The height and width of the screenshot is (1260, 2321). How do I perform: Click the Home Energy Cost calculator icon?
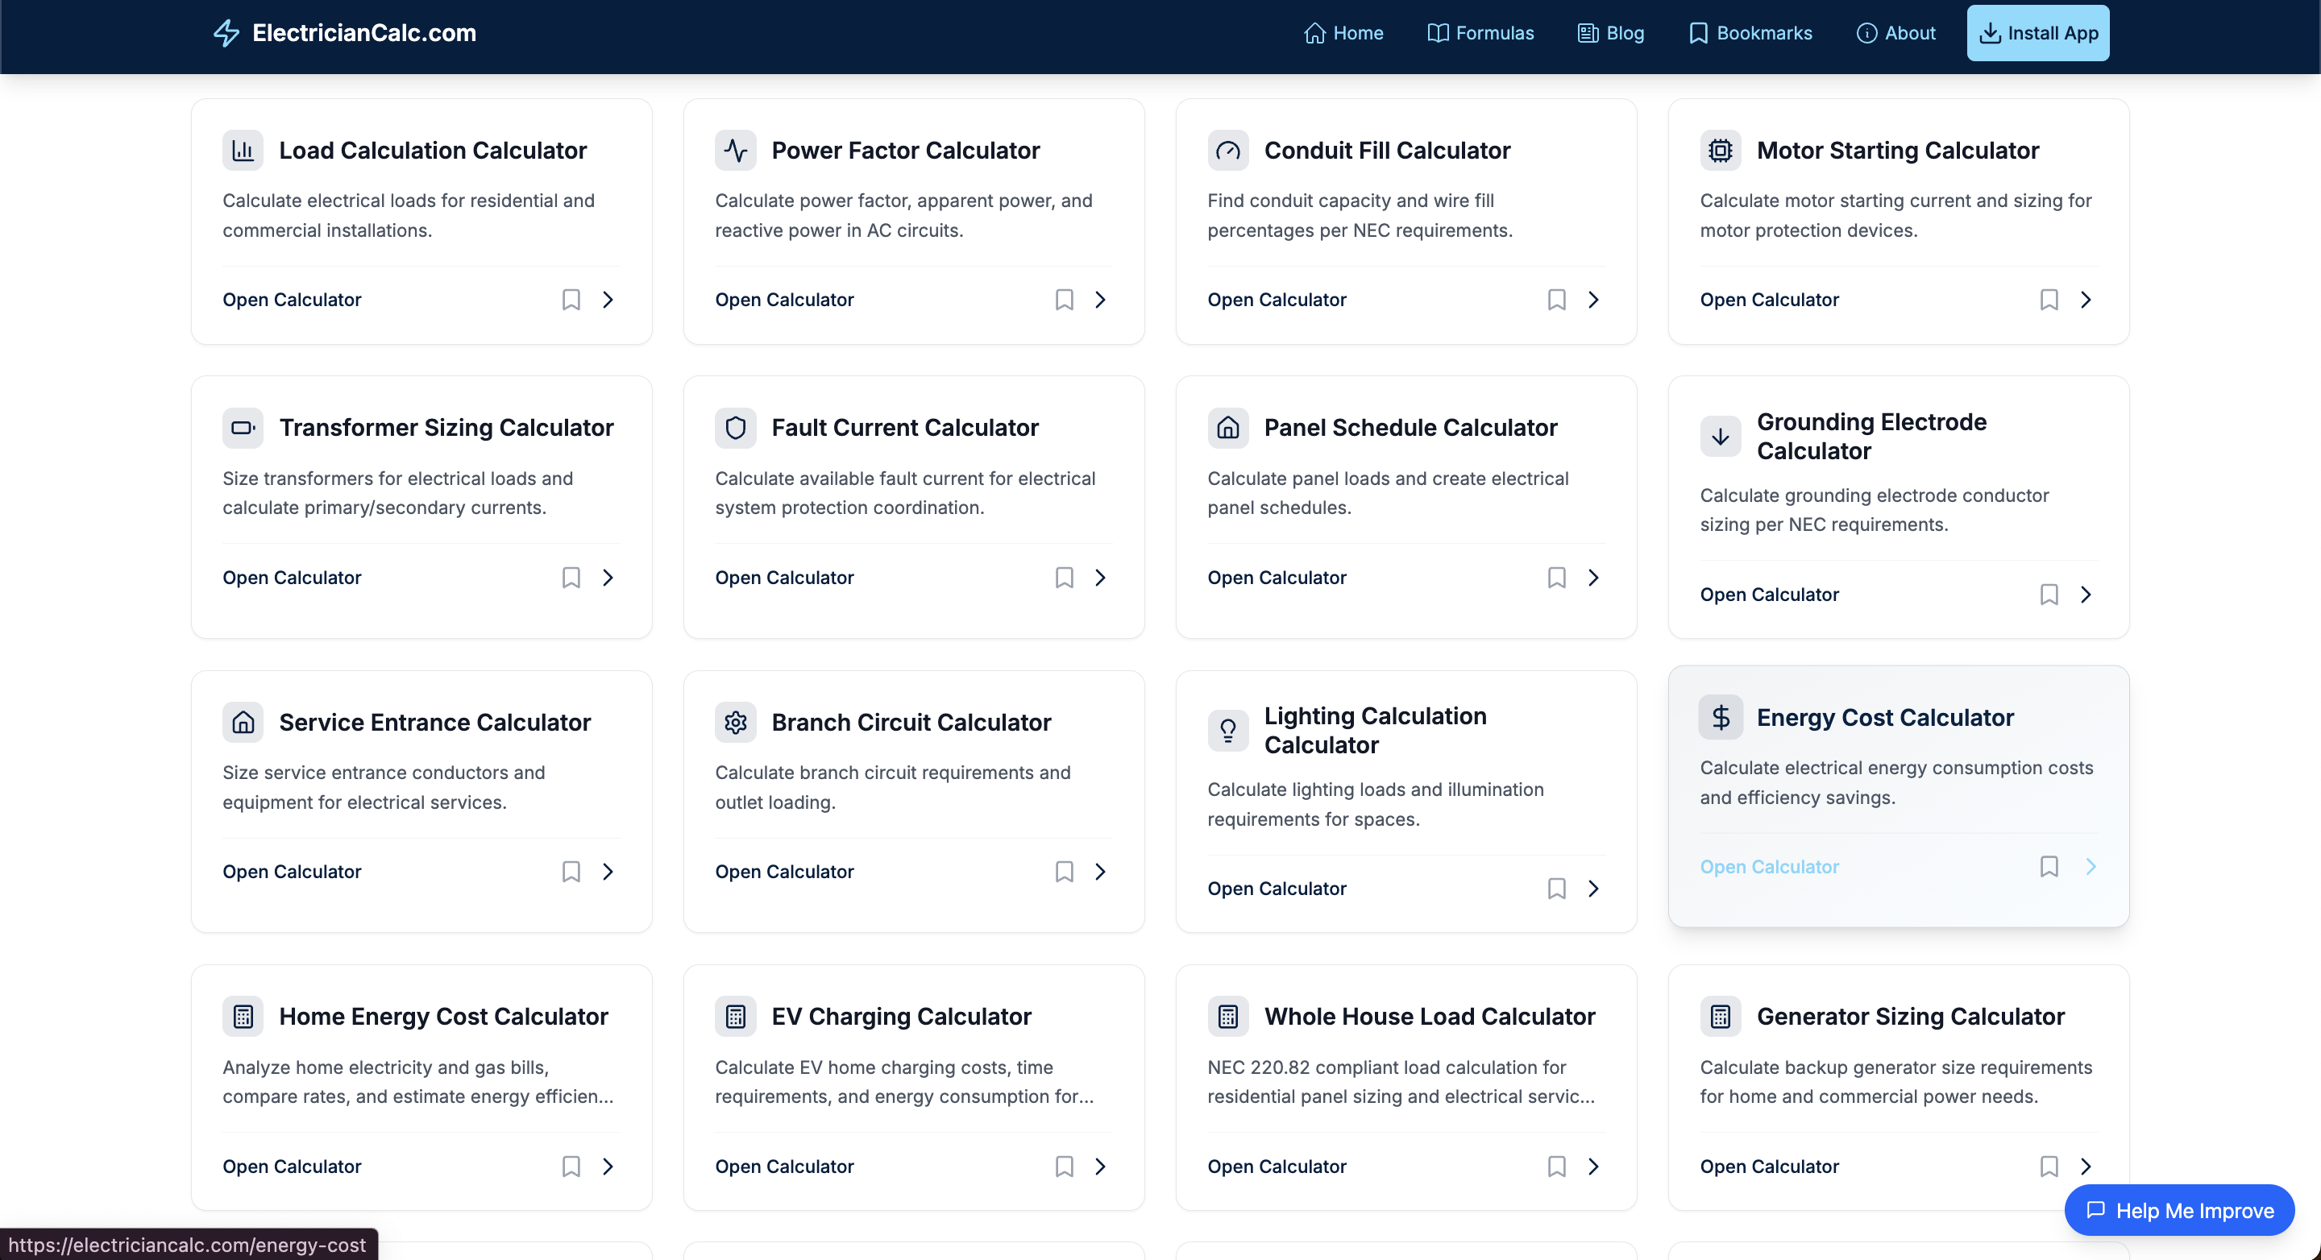click(243, 1017)
